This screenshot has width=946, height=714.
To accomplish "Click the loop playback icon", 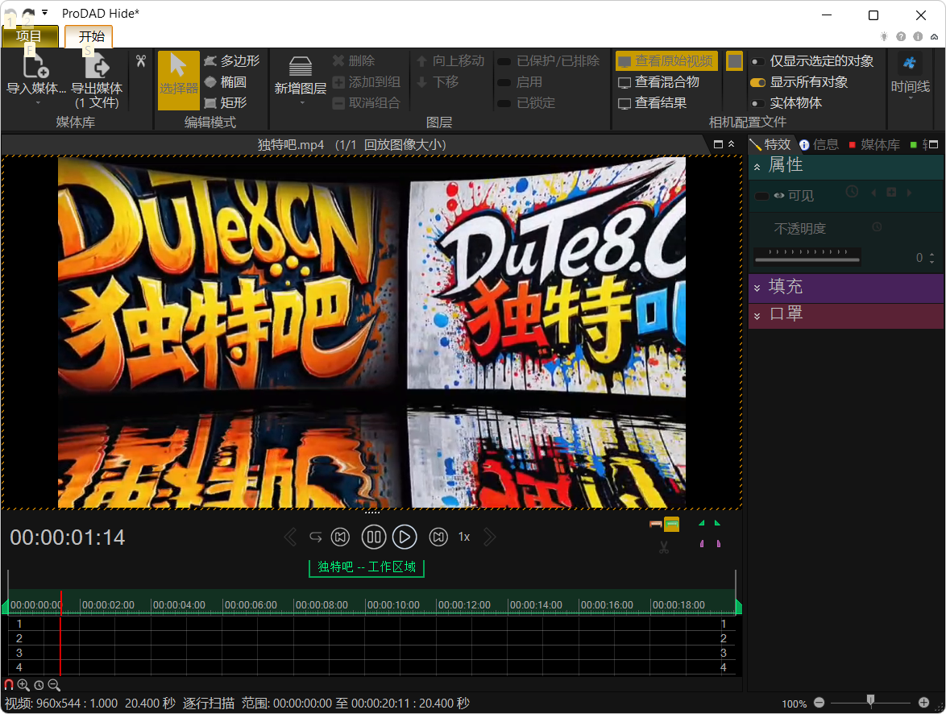I will tap(316, 537).
